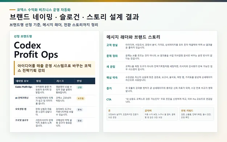Click the 'CTA' ladder label

pos(109,100)
